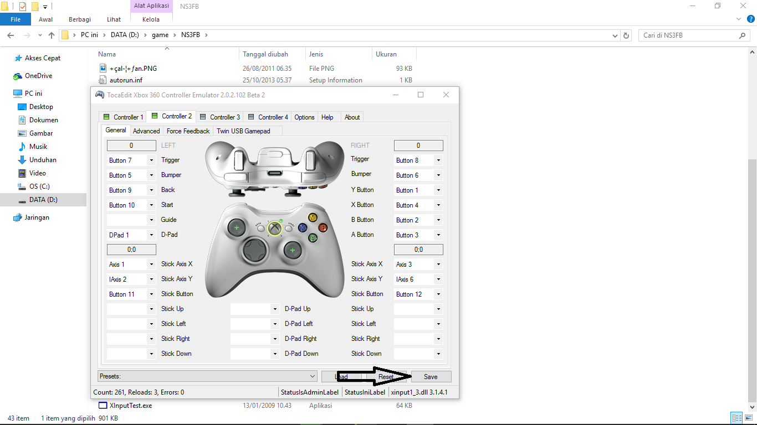Open the Presets combo box

coord(207,376)
